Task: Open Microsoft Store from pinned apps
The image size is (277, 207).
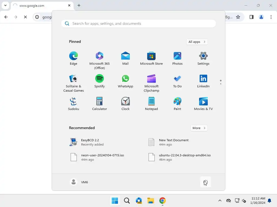Action: pyautogui.click(x=151, y=58)
